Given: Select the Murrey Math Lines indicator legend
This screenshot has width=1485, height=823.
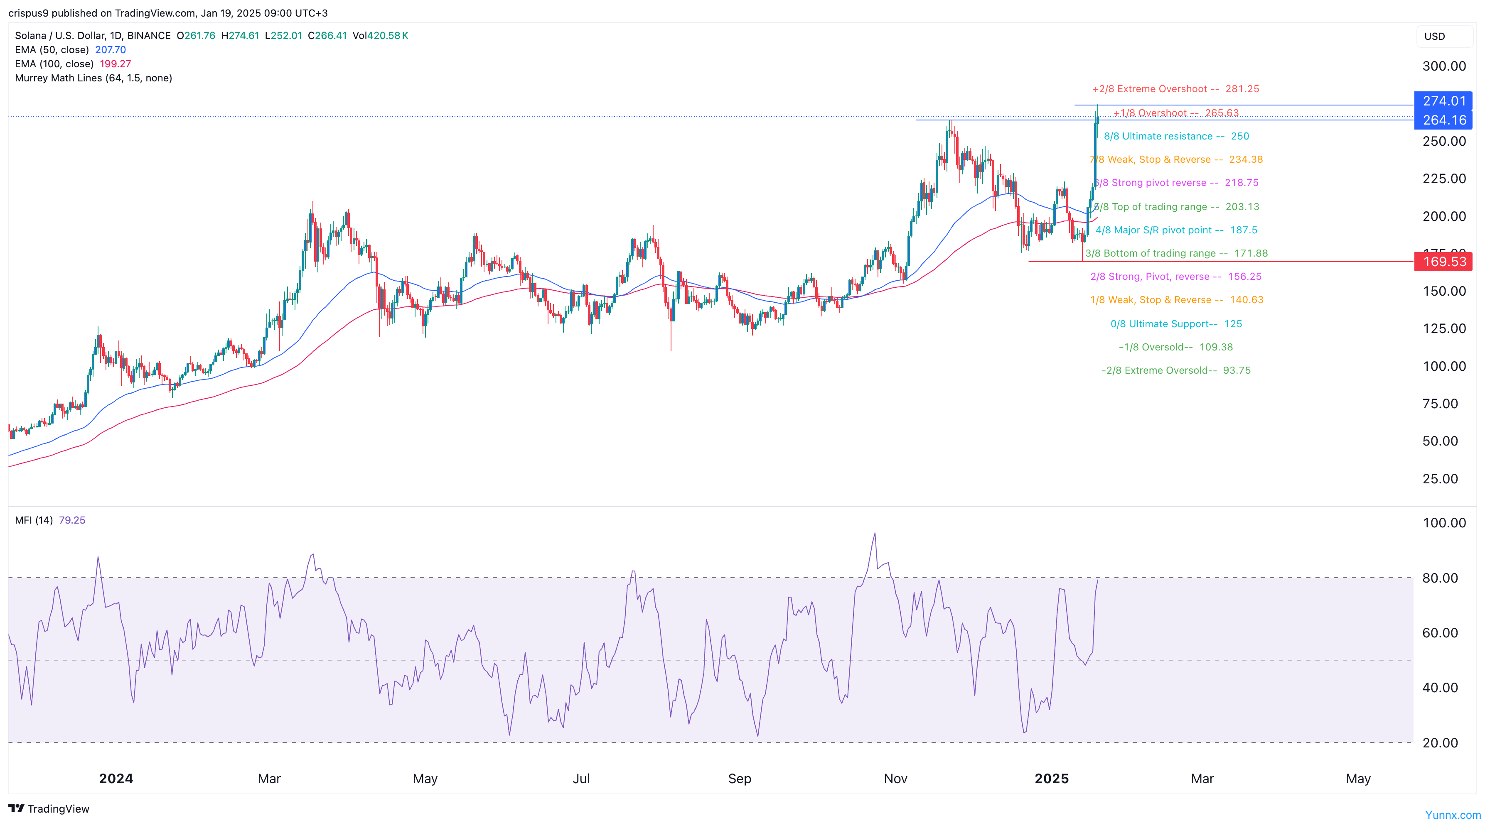Looking at the screenshot, I should pyautogui.click(x=93, y=78).
